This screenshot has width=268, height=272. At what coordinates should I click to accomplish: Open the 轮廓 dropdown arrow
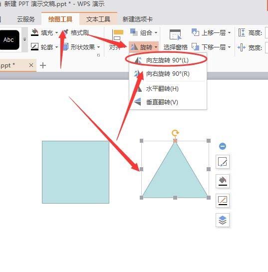click(x=56, y=47)
